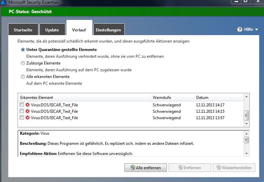Select the Verlauf tab
Image resolution: width=264 pixels, height=182 pixels.
[x=79, y=28]
